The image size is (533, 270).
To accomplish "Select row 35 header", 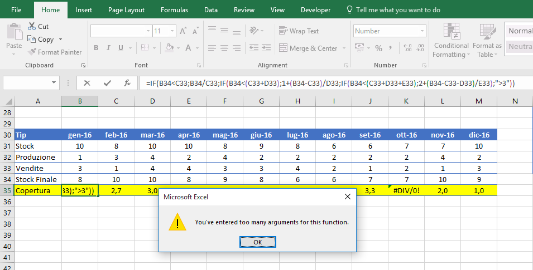I will pyautogui.click(x=7, y=190).
